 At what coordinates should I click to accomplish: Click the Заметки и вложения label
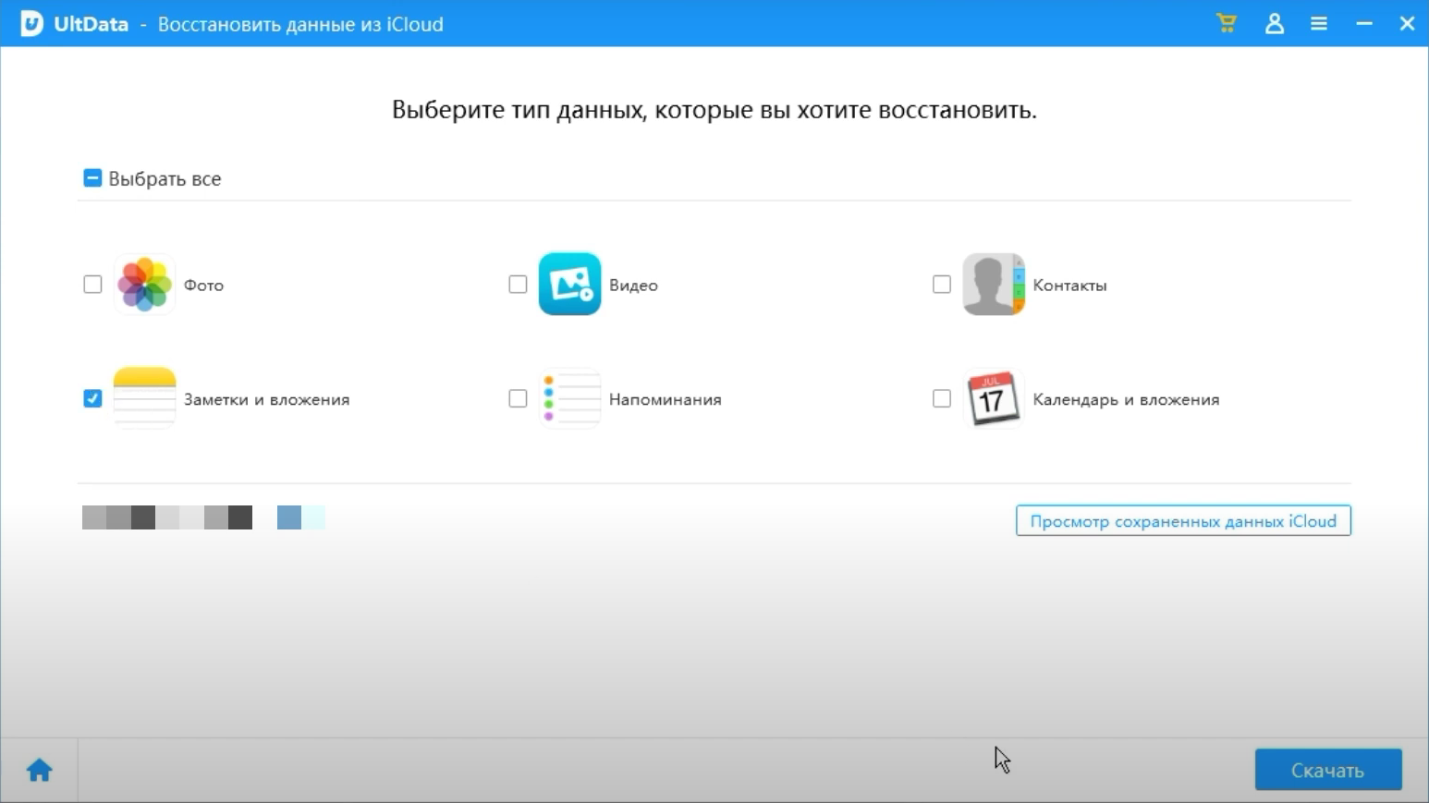pos(266,399)
